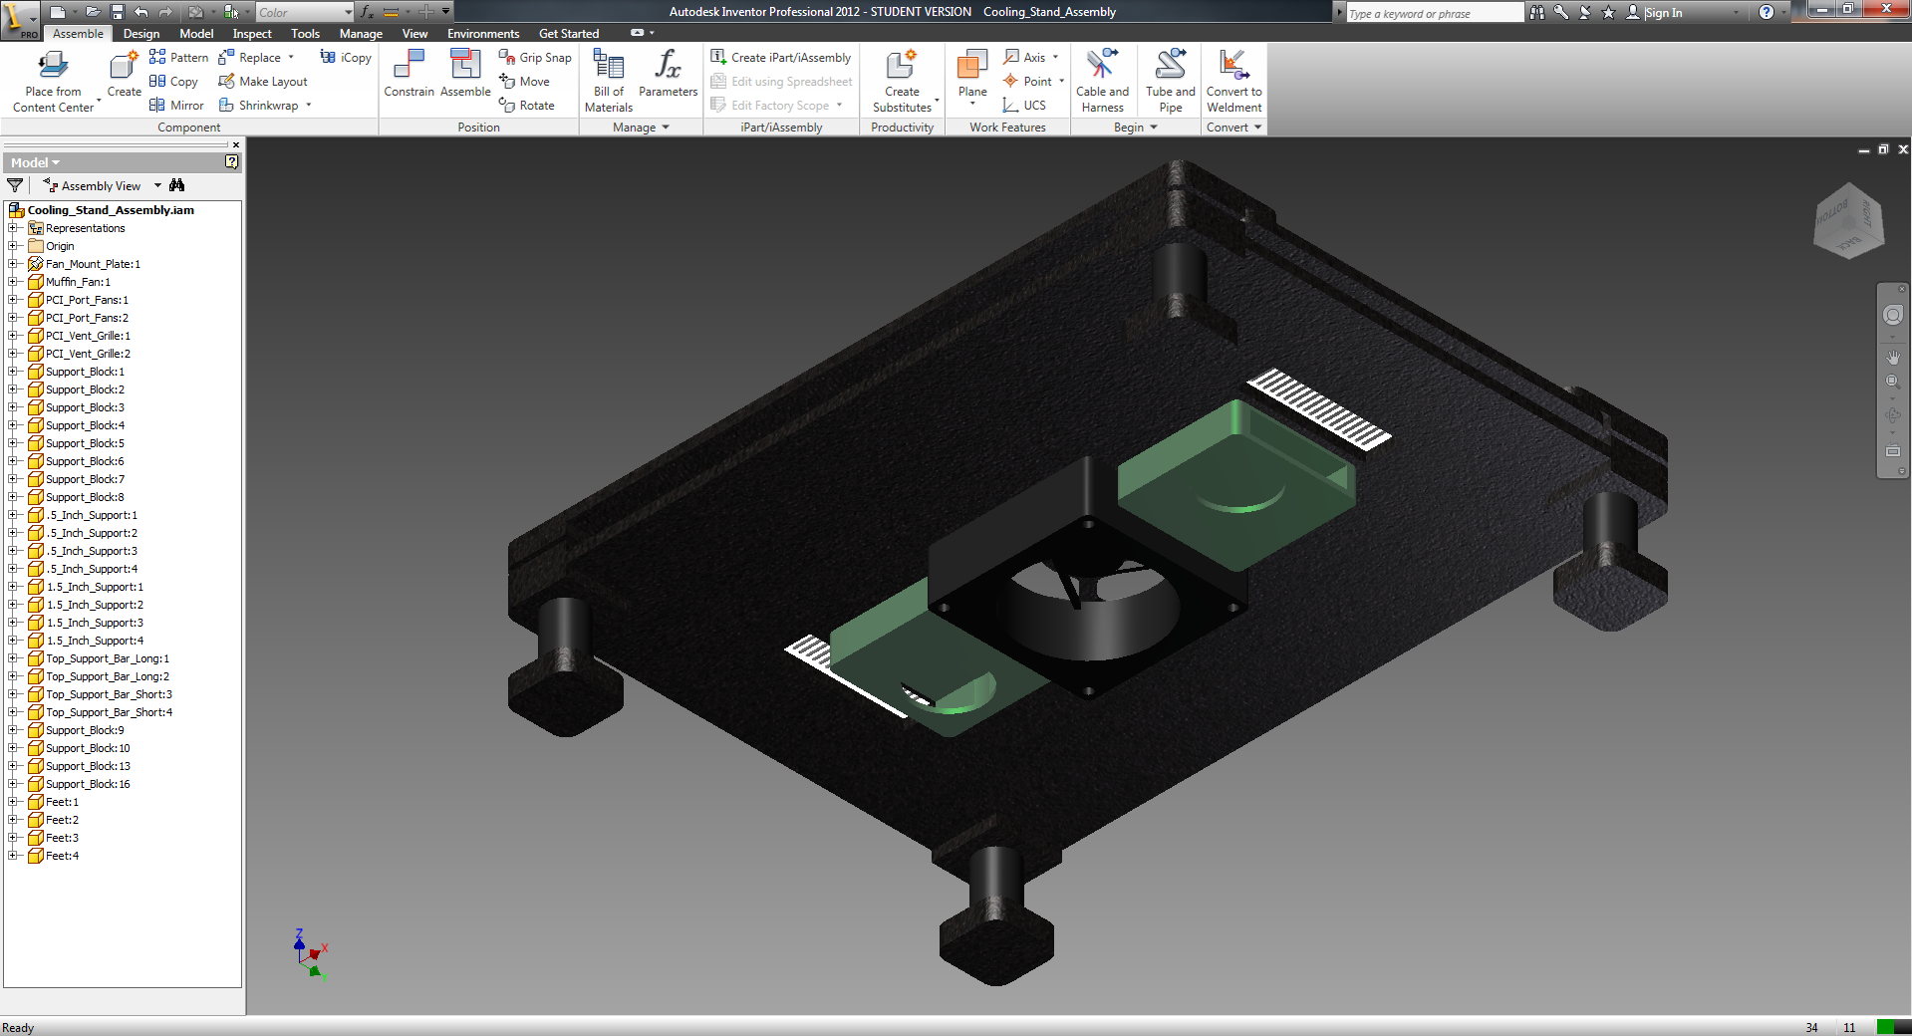Image resolution: width=1912 pixels, height=1036 pixels.
Task: Expand the Manage panel dropdown
Action: tap(666, 128)
